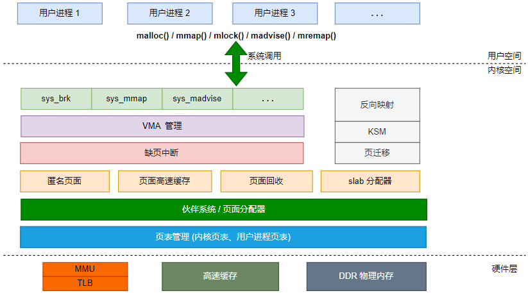Select the 反向映射 box
This screenshot has width=528, height=293.
pos(377,105)
